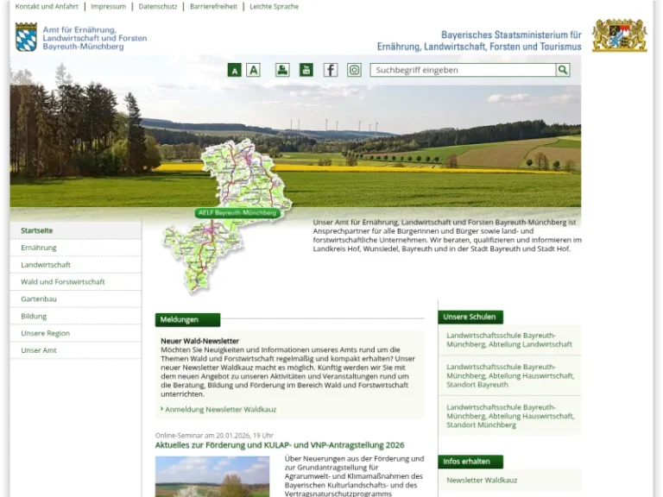Open the Facebook page icon
This screenshot has height=497, width=663.
click(331, 70)
